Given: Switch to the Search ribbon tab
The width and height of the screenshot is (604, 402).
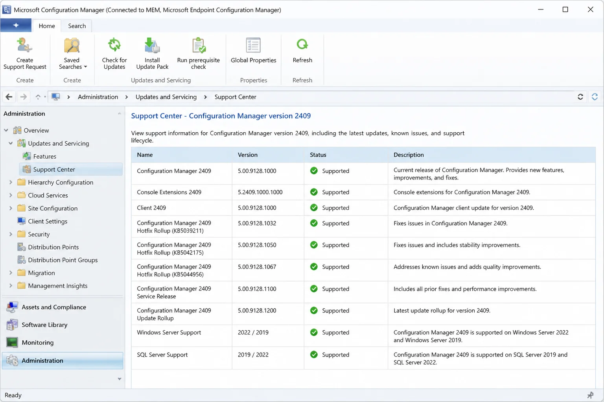Looking at the screenshot, I should tap(77, 26).
